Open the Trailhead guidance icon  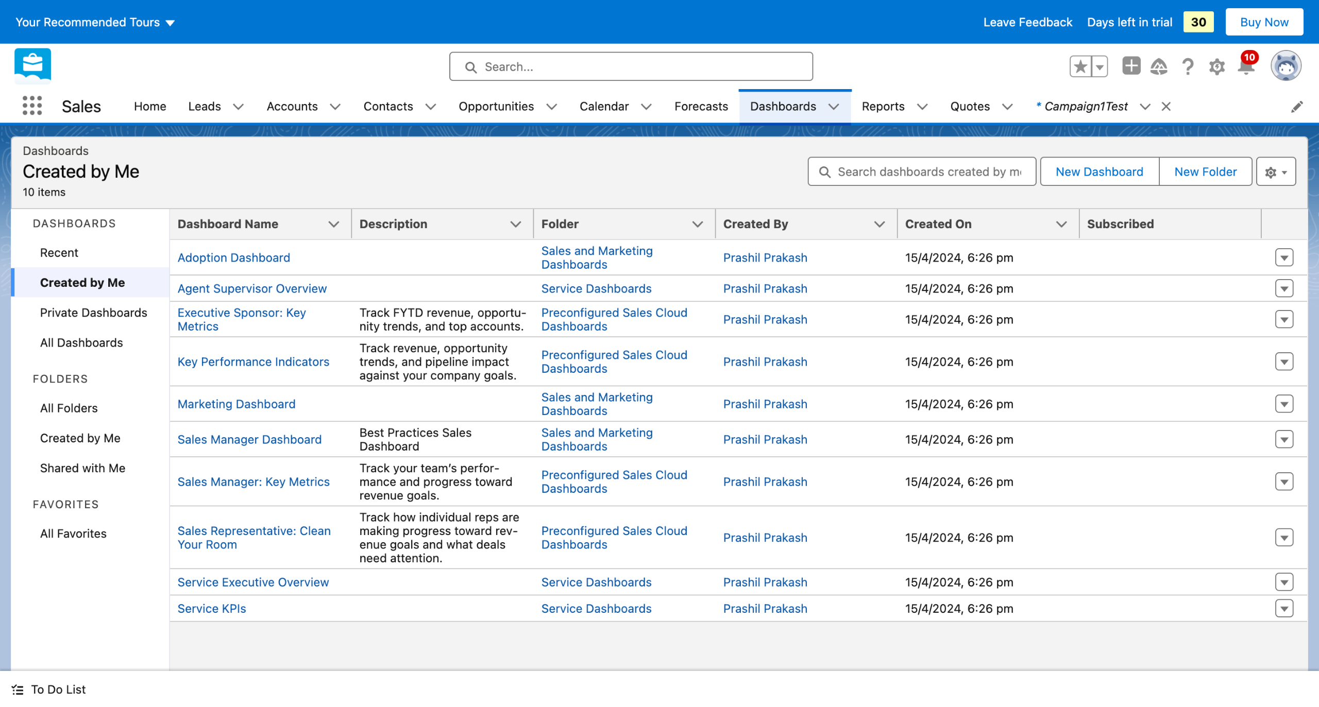(x=1159, y=66)
